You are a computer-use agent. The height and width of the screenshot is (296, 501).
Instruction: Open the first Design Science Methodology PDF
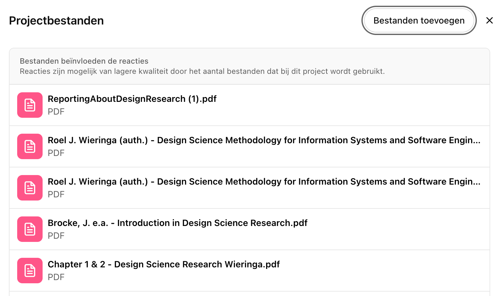pyautogui.click(x=223, y=140)
